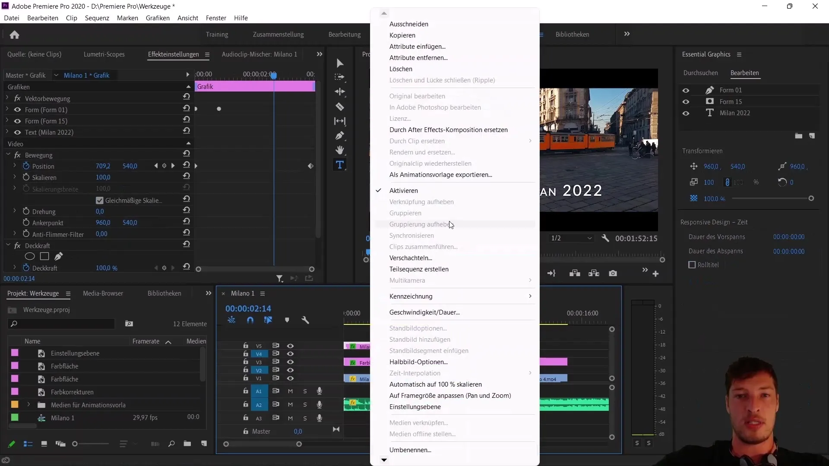Open the Home screen icon
The height and width of the screenshot is (466, 829).
14,35
